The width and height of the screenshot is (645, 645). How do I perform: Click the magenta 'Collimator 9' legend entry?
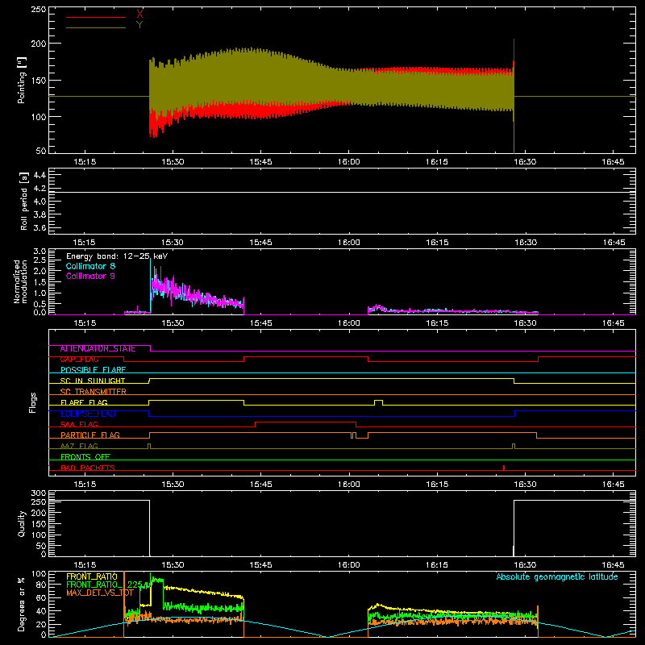click(90, 276)
